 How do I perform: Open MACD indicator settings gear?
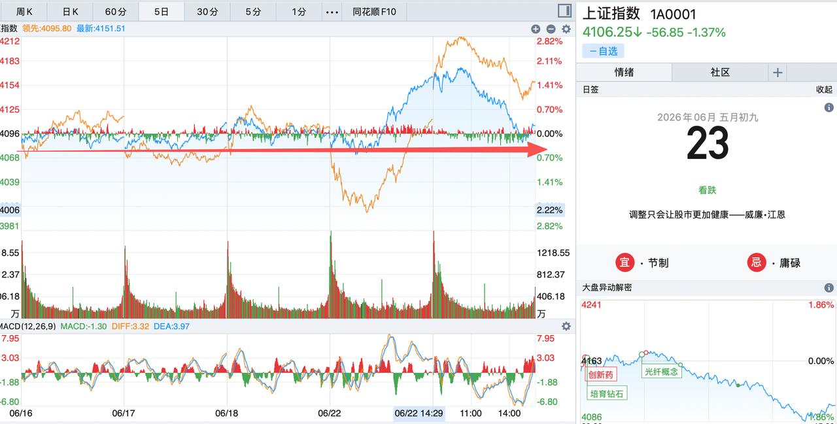coord(566,326)
